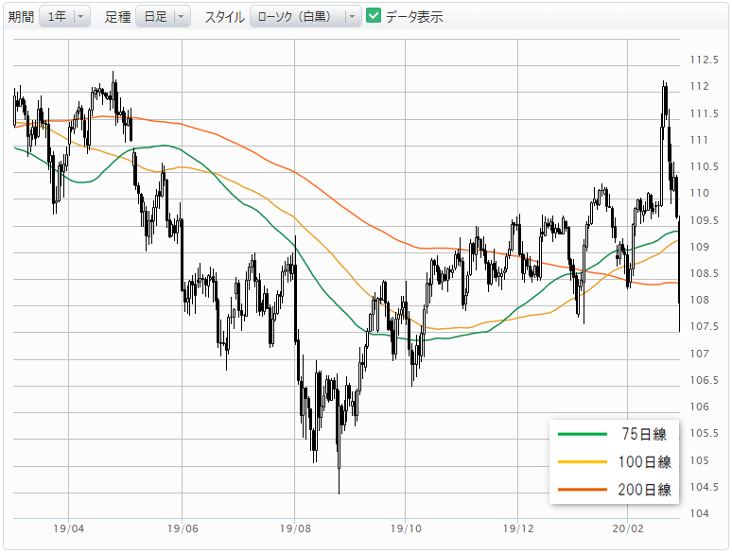Click the 200日線 legend label
Screen dimensions: 732x554
point(645,489)
